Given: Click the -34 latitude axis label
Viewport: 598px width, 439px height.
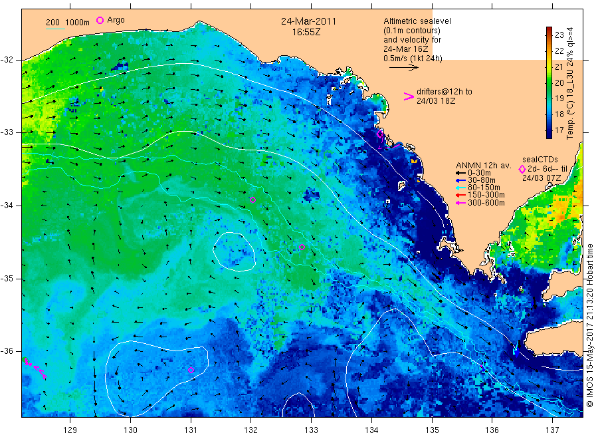Looking at the screenshot, I should (x=7, y=206).
